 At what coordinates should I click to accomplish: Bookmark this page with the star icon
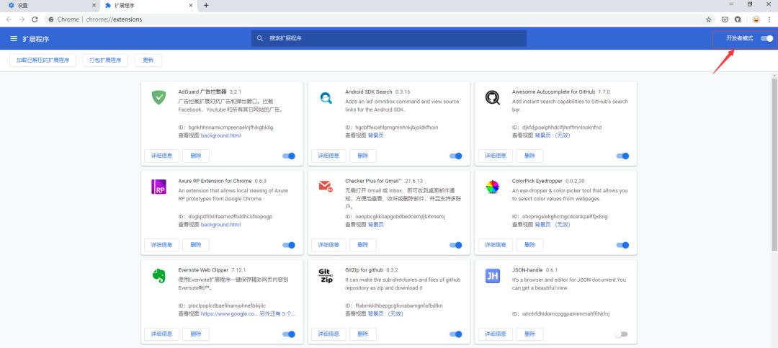pos(709,19)
